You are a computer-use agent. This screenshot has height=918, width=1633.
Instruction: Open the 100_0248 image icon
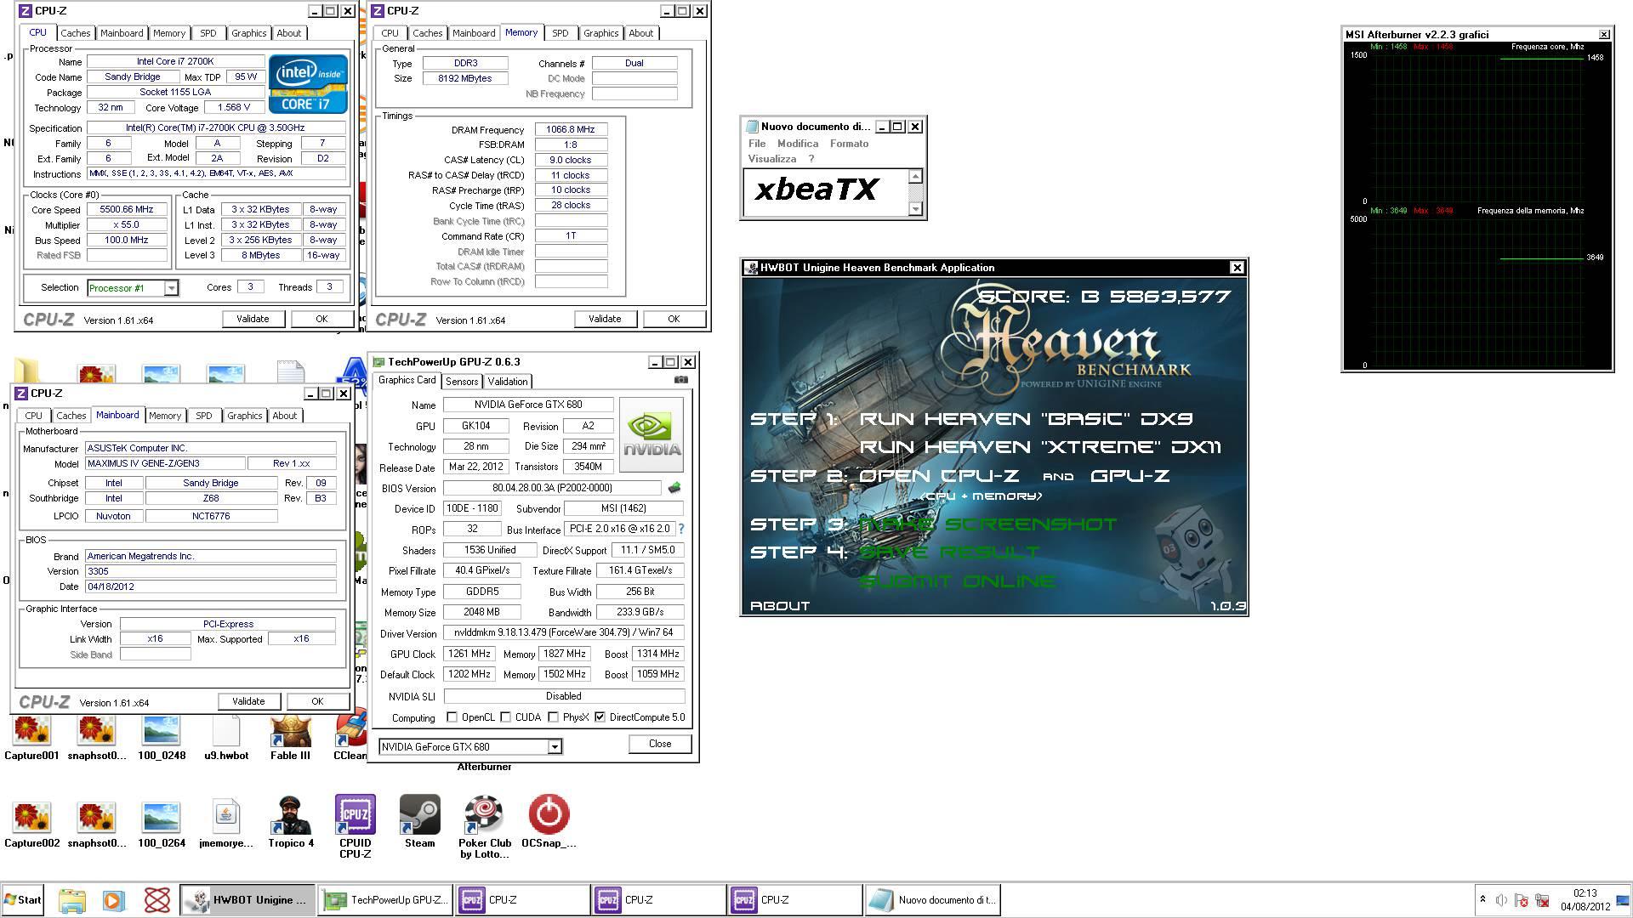(x=162, y=738)
